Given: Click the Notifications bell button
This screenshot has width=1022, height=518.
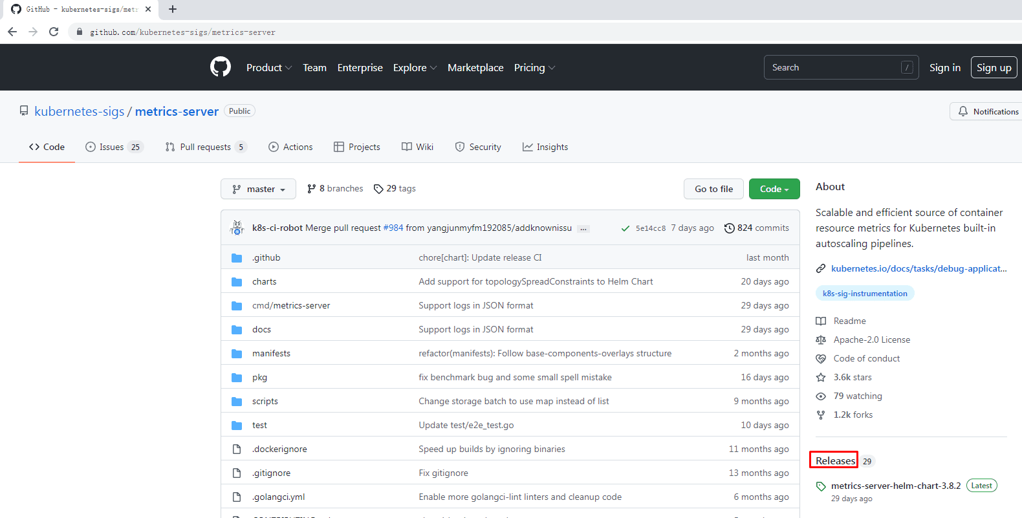Looking at the screenshot, I should pyautogui.click(x=988, y=111).
